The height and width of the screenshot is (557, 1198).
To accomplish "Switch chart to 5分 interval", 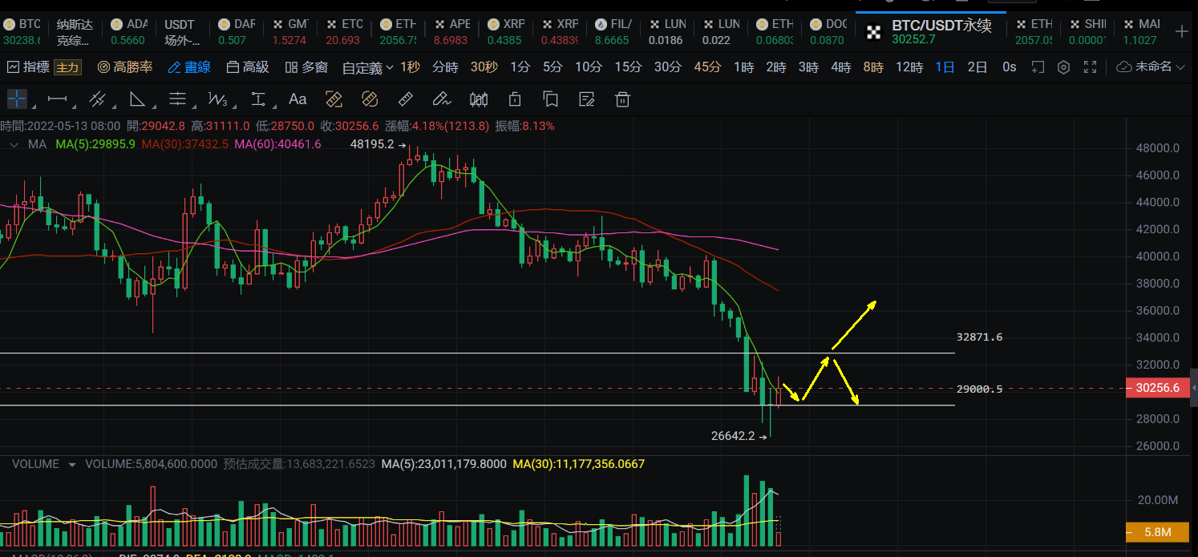I will [552, 67].
